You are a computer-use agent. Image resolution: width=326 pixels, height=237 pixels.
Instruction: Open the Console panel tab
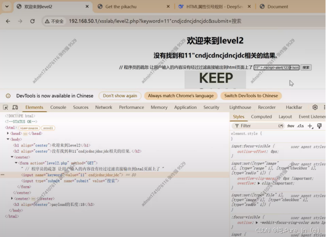point(58,107)
